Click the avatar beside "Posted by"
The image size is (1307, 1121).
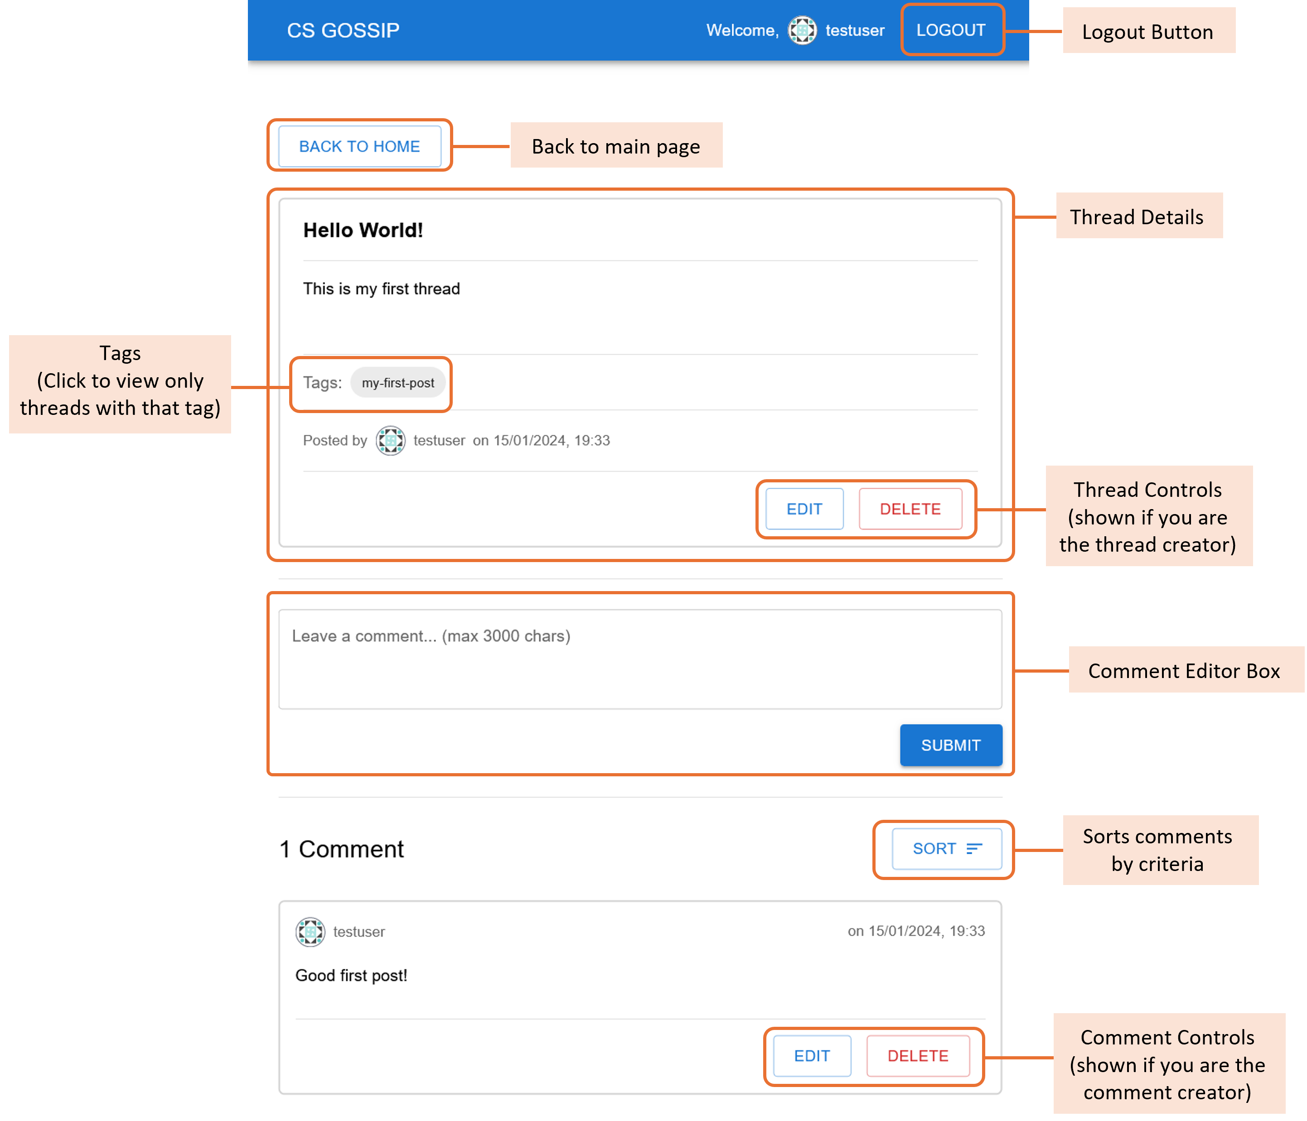pos(391,441)
